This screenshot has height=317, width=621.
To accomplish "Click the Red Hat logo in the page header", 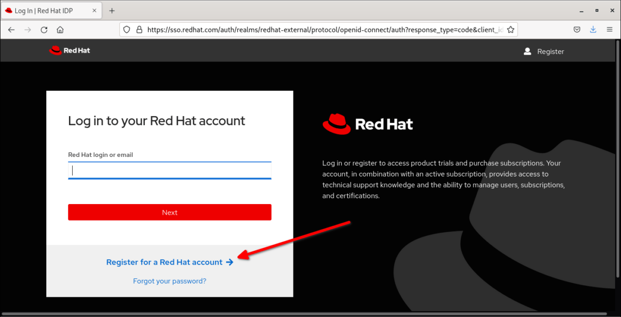I will 69,50.
